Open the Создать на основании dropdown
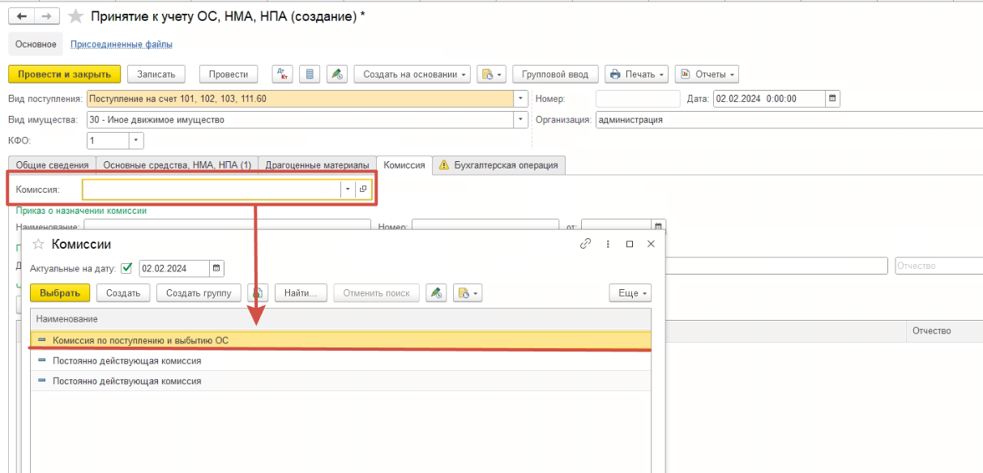Viewport: 983px width, 473px height. tap(412, 75)
